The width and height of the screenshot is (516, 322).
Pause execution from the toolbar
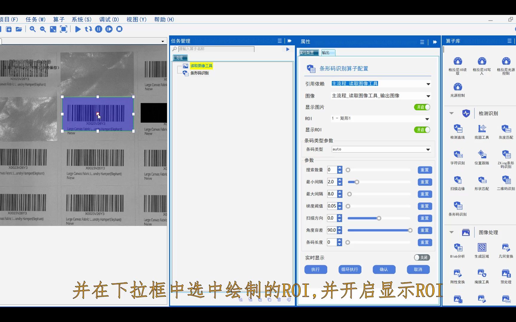[x=99, y=29]
